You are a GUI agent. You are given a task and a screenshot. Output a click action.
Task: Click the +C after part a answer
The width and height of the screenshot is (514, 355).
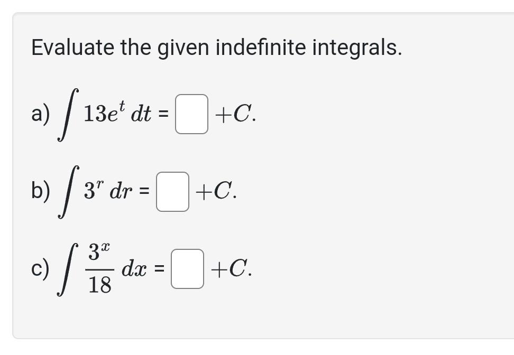tap(232, 113)
